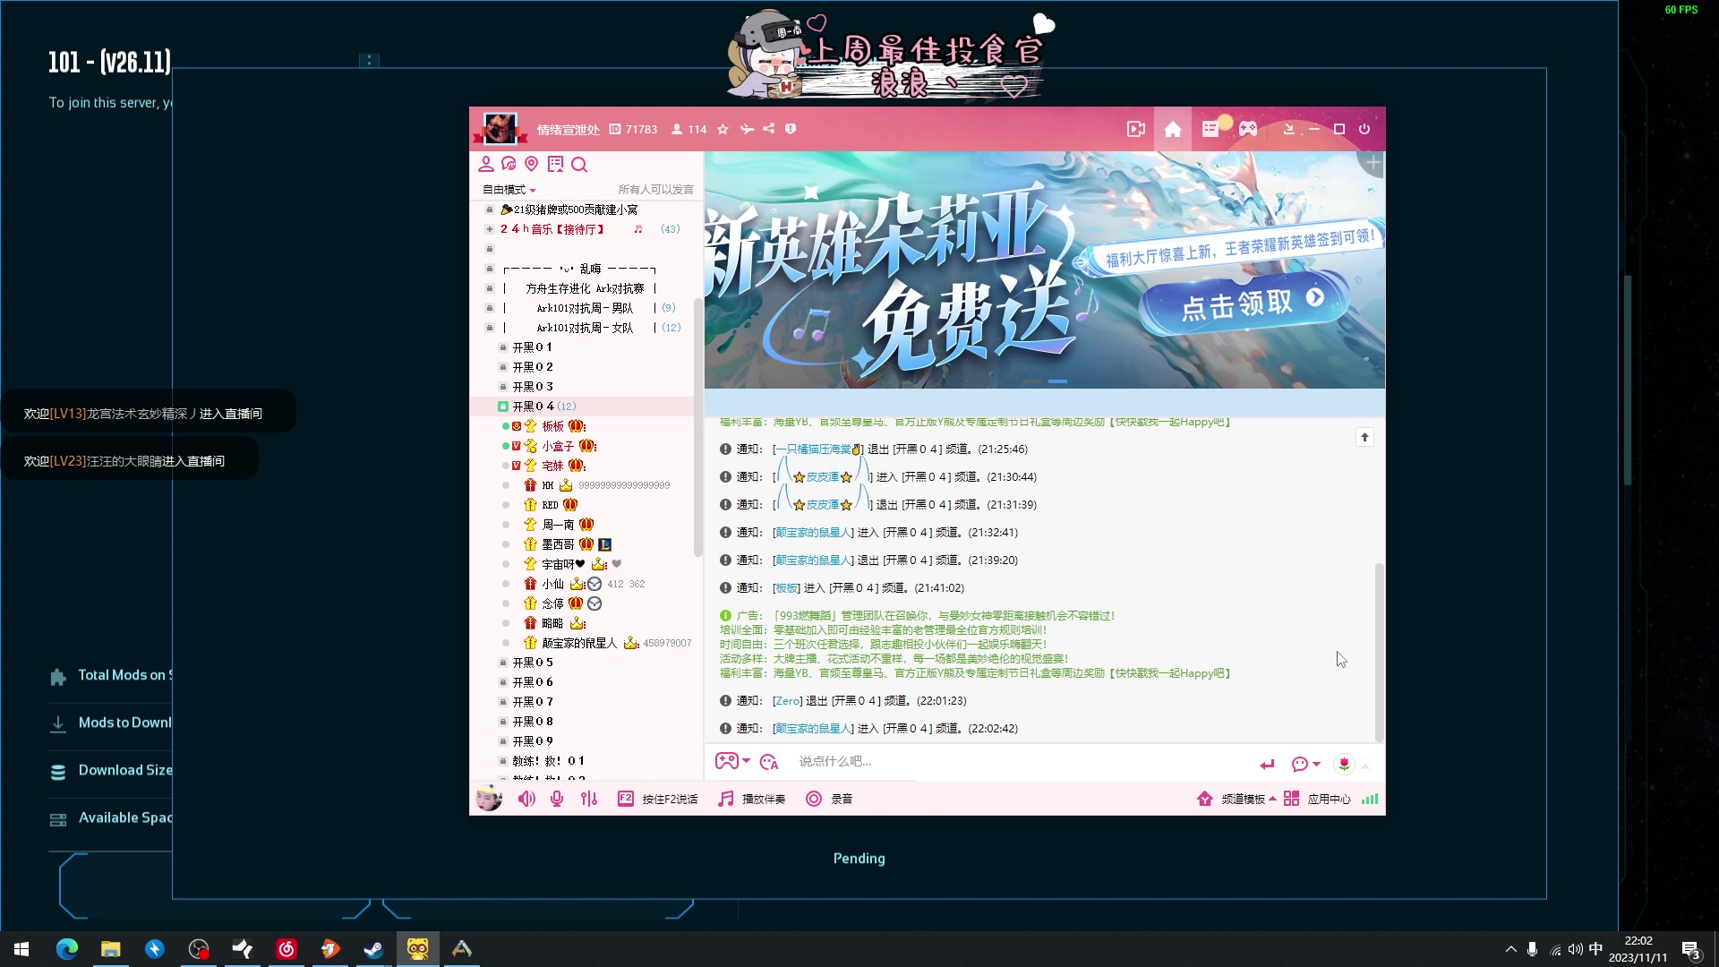Click the channel avatar thumbnail in YY header
Screen dimensions: 1719x967
coord(500,129)
